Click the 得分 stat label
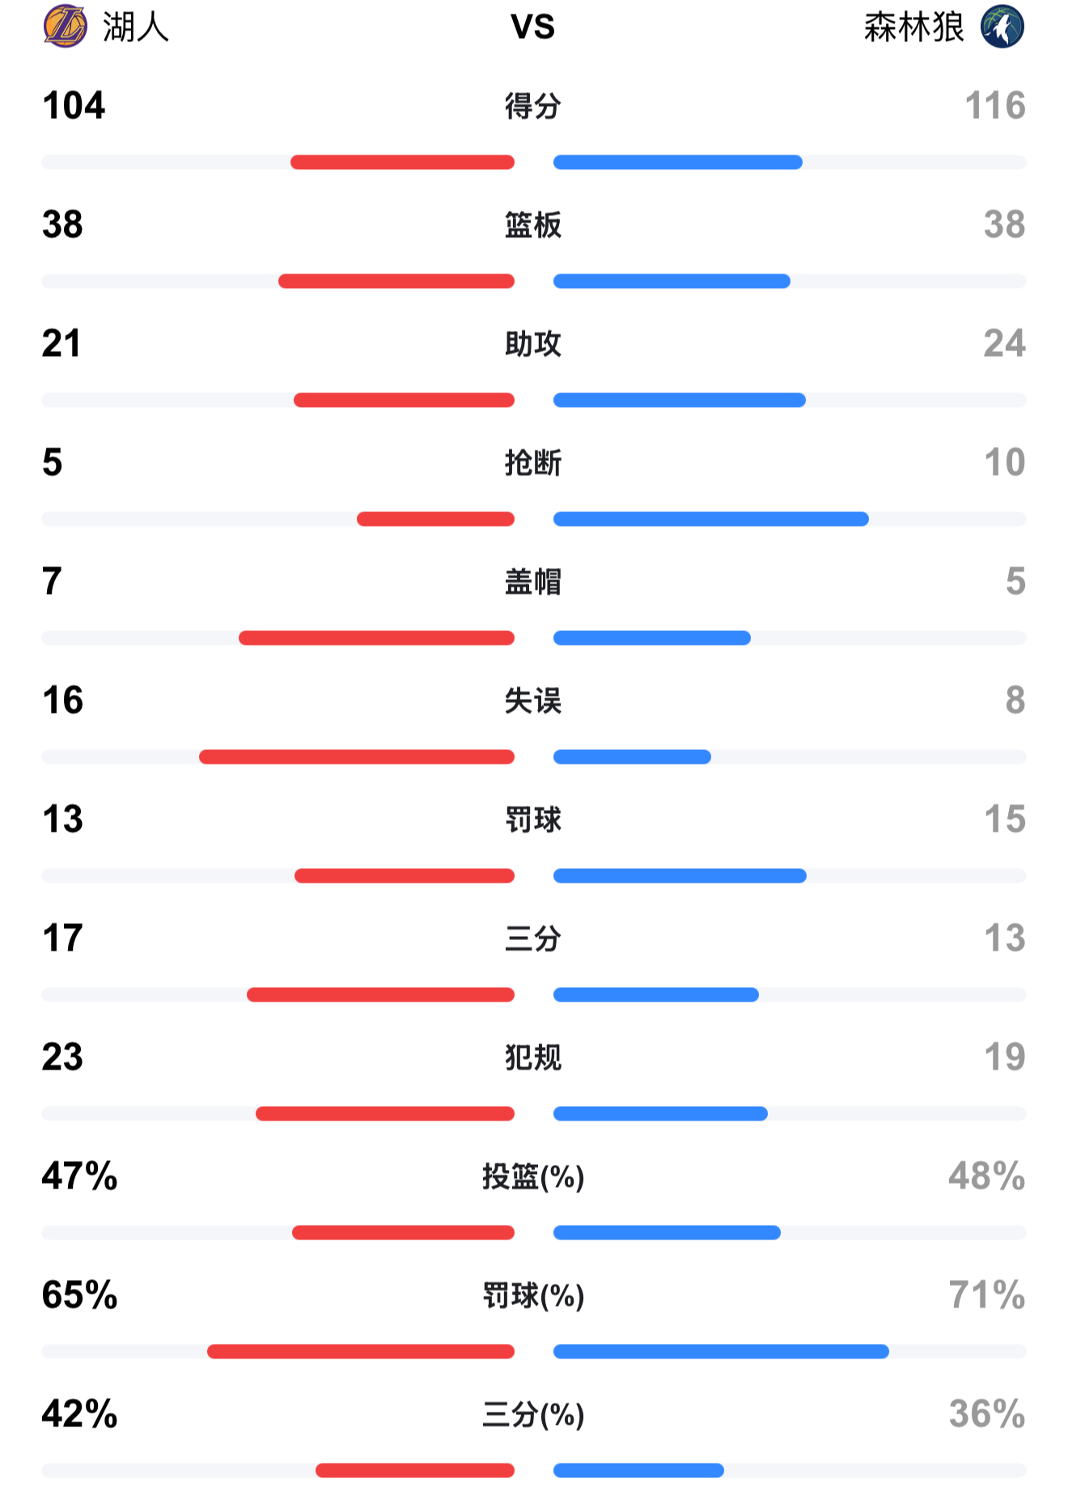Screen dimensions: 1068x1500 533,106
